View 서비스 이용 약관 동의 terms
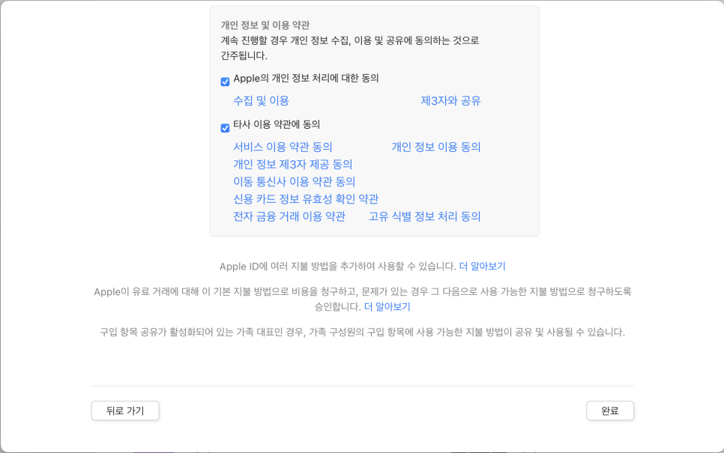724x453 pixels. [x=283, y=147]
